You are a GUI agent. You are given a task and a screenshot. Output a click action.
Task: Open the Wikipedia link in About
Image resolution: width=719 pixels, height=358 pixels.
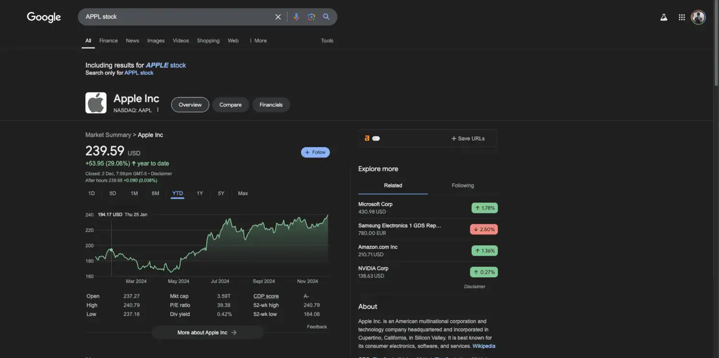(484, 346)
